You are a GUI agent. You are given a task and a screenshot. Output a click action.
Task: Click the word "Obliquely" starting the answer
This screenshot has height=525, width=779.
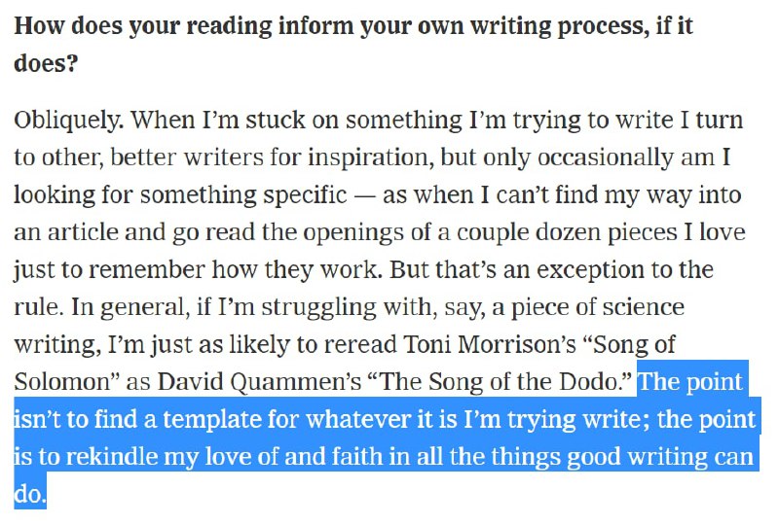click(68, 121)
